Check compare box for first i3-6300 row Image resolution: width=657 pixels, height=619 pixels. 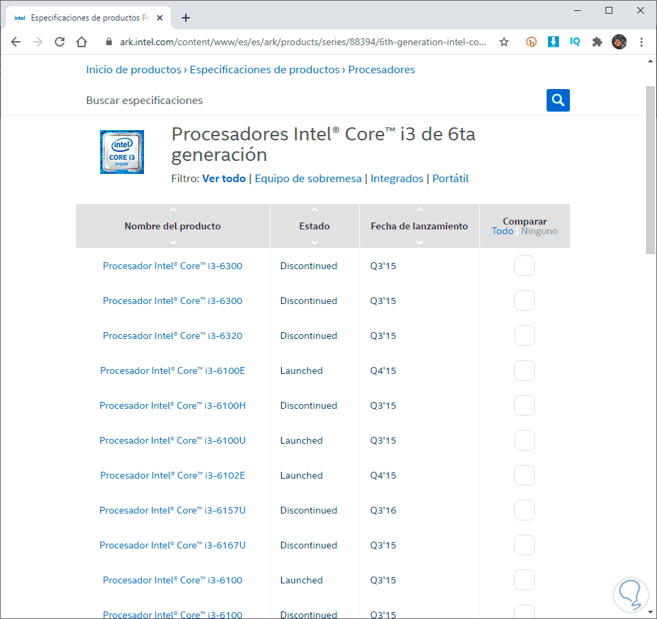point(524,266)
